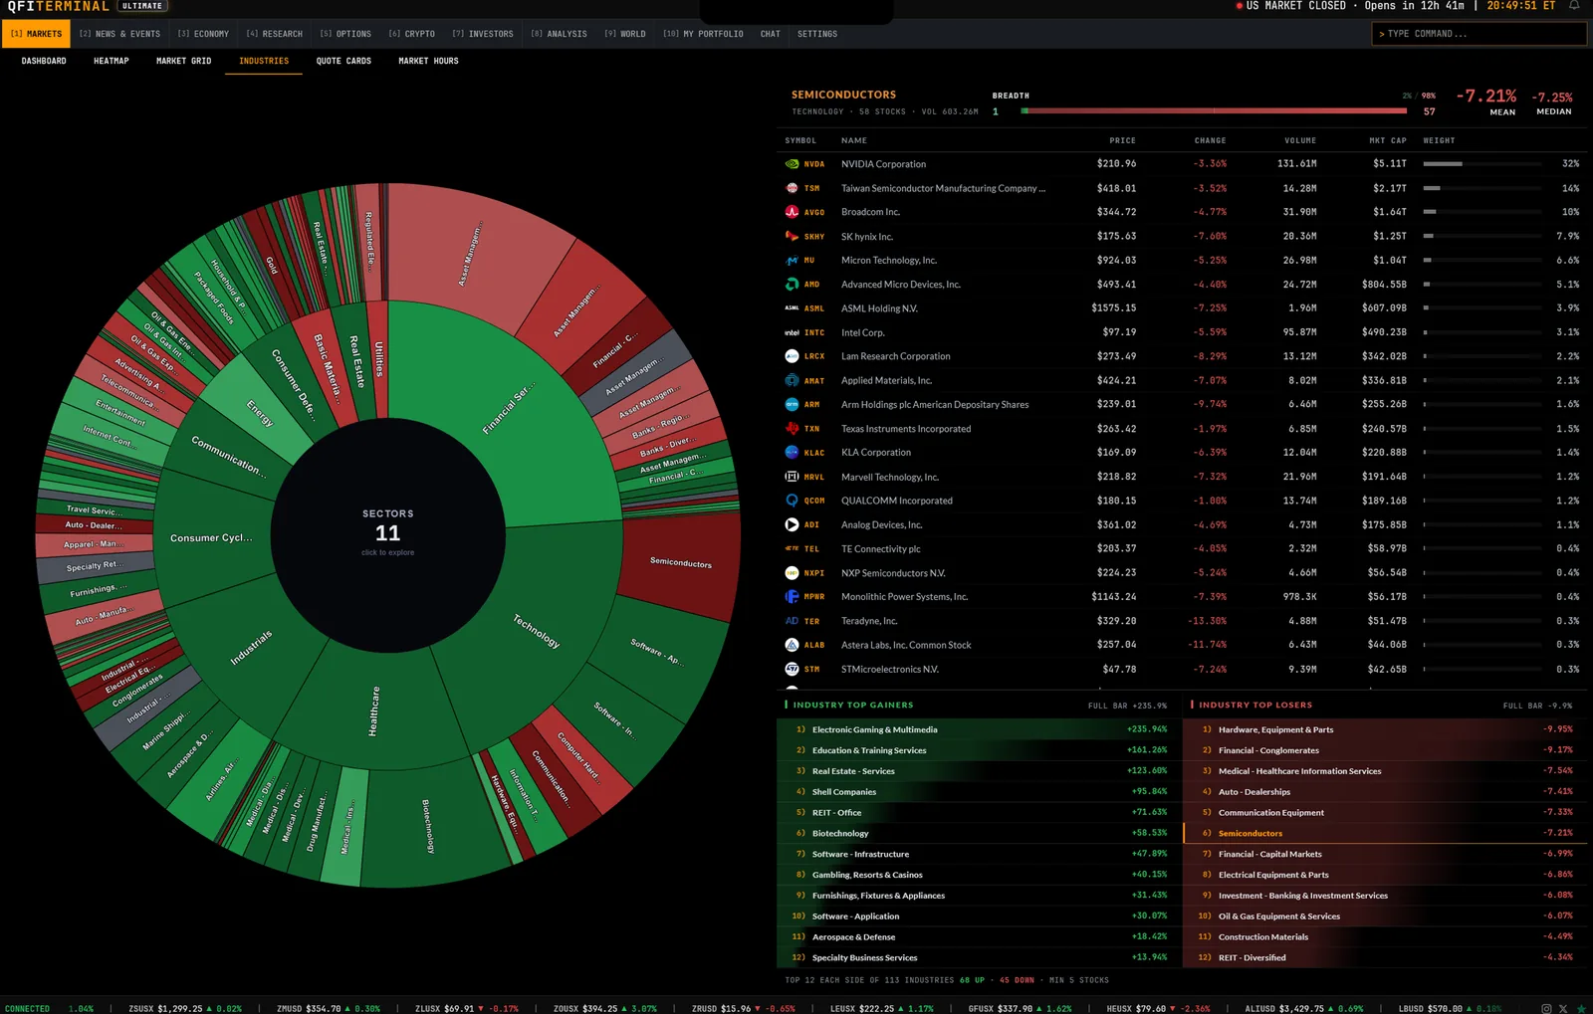The width and height of the screenshot is (1593, 1014).
Task: Open the Chat menu item
Action: tap(771, 34)
